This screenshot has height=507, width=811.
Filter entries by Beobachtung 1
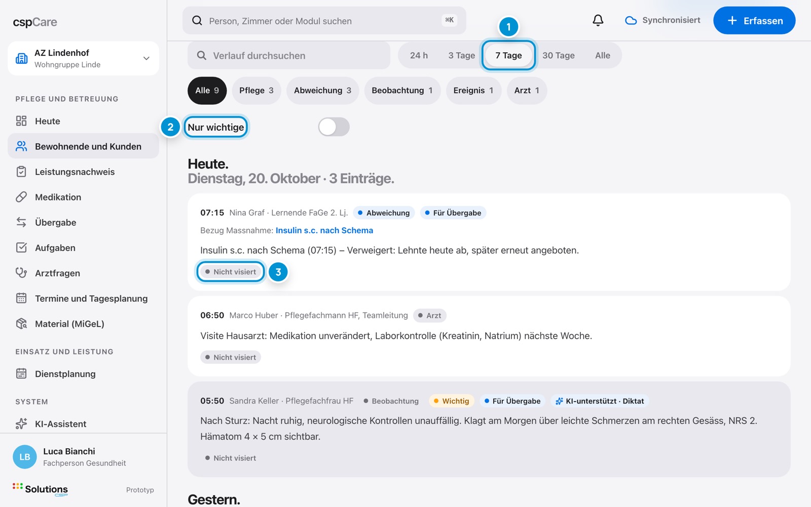402,90
